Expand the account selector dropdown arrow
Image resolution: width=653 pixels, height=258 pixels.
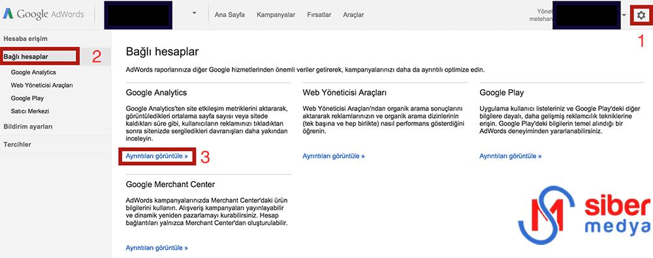point(194,13)
